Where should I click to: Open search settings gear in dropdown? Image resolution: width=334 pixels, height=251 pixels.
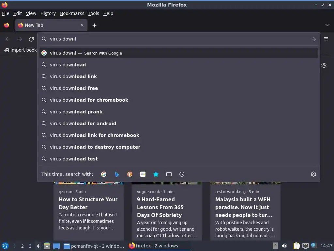[313, 174]
